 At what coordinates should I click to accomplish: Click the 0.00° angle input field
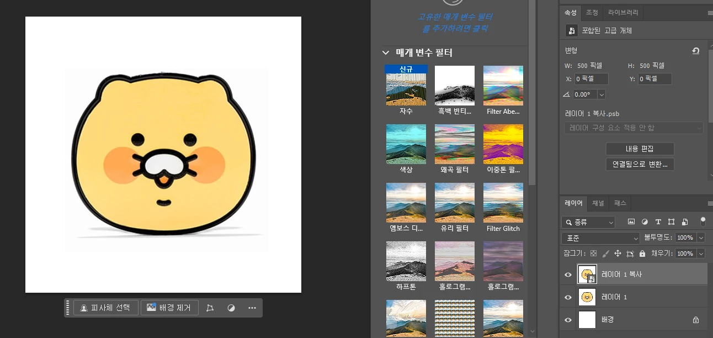pyautogui.click(x=585, y=94)
